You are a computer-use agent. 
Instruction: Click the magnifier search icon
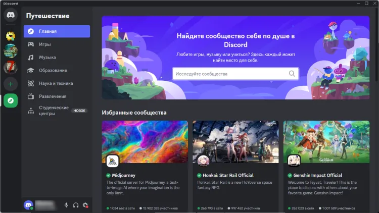pyautogui.click(x=292, y=74)
